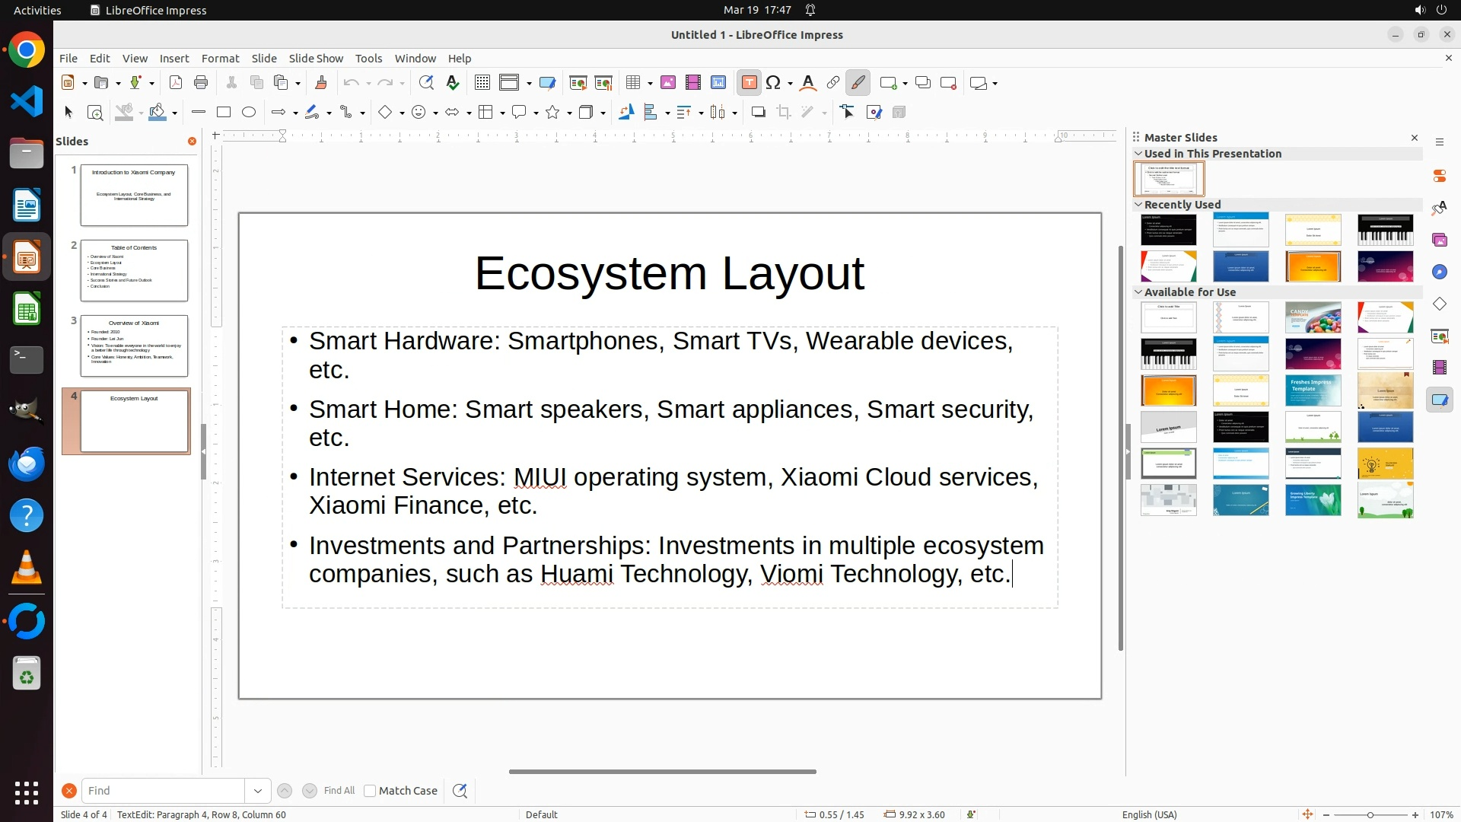Toggle the Shadow button in toolbar
Screen dimensions: 1461x822
pos(758,113)
